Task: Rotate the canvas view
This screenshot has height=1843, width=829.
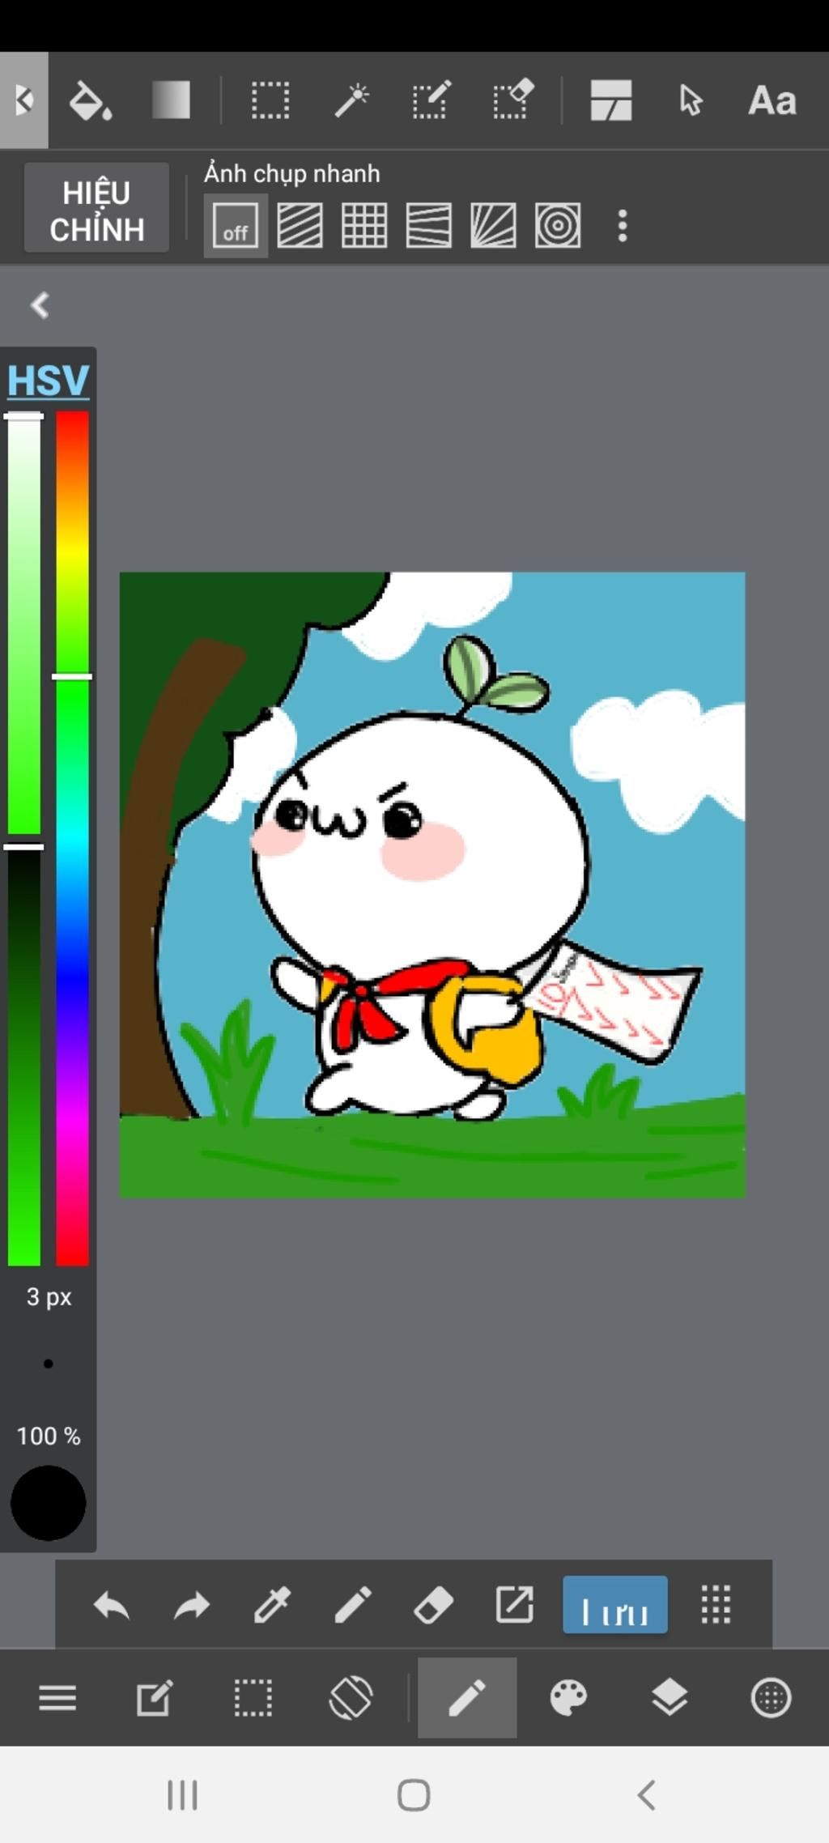Action: tap(351, 1697)
